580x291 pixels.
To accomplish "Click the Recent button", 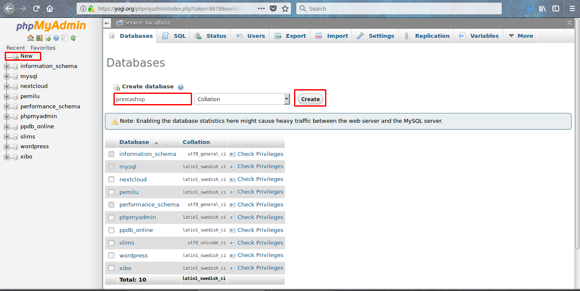I will pyautogui.click(x=16, y=48).
